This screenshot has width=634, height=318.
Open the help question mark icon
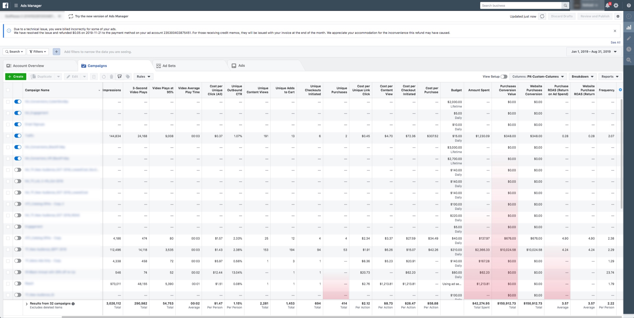tap(629, 6)
